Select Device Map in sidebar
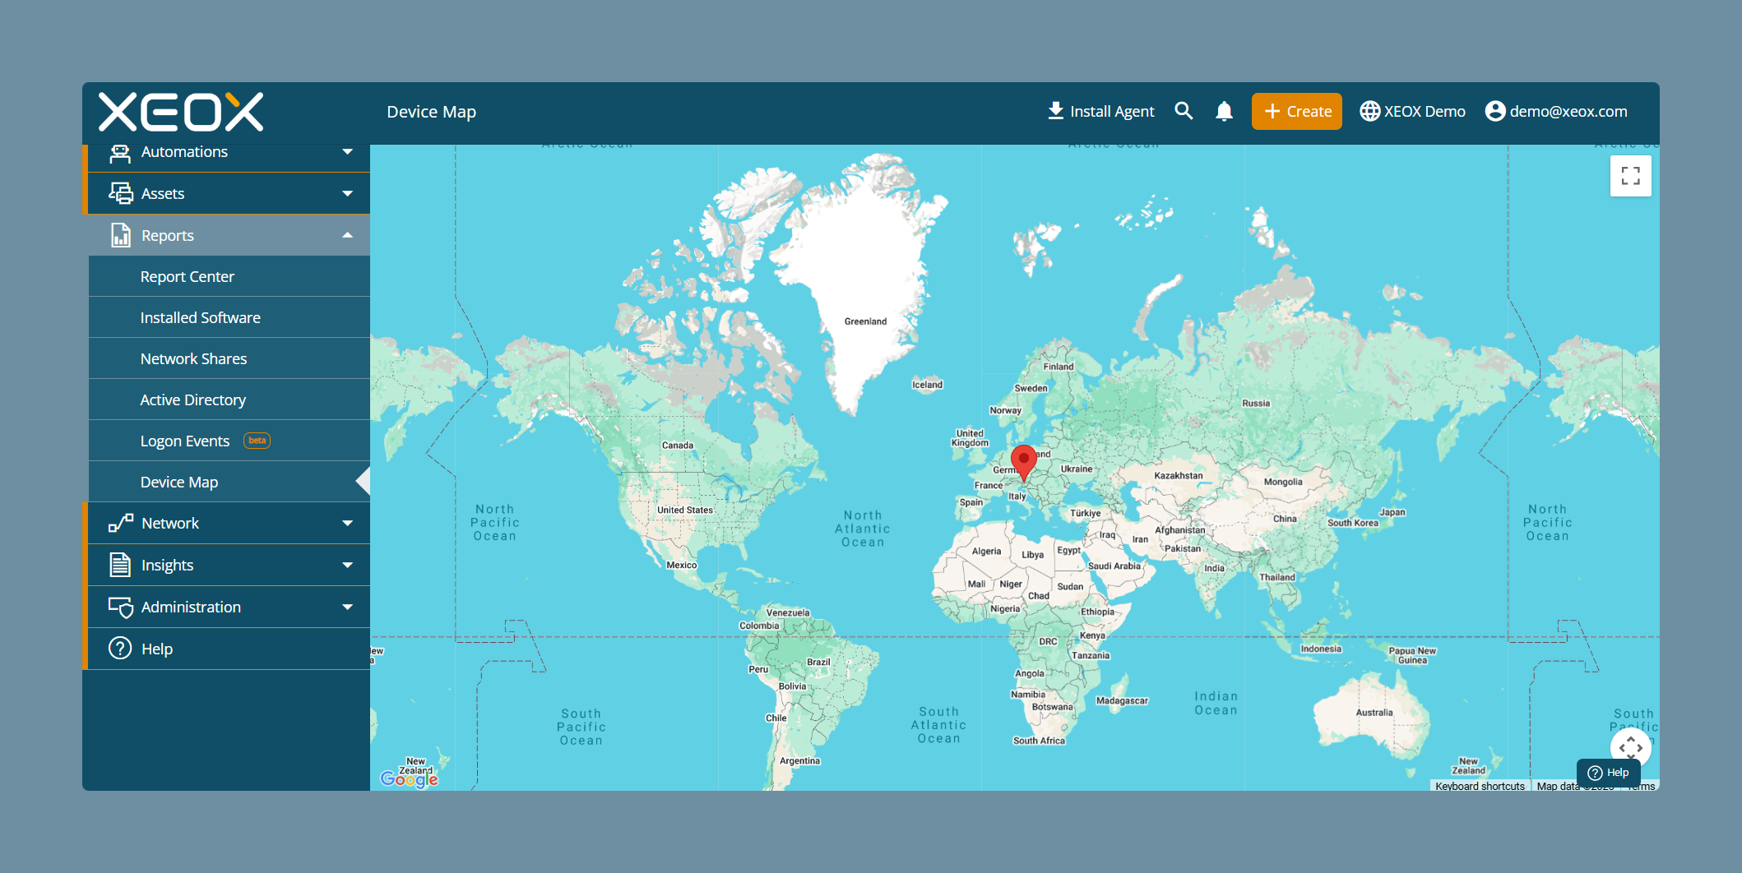The height and width of the screenshot is (873, 1742). [x=229, y=482]
